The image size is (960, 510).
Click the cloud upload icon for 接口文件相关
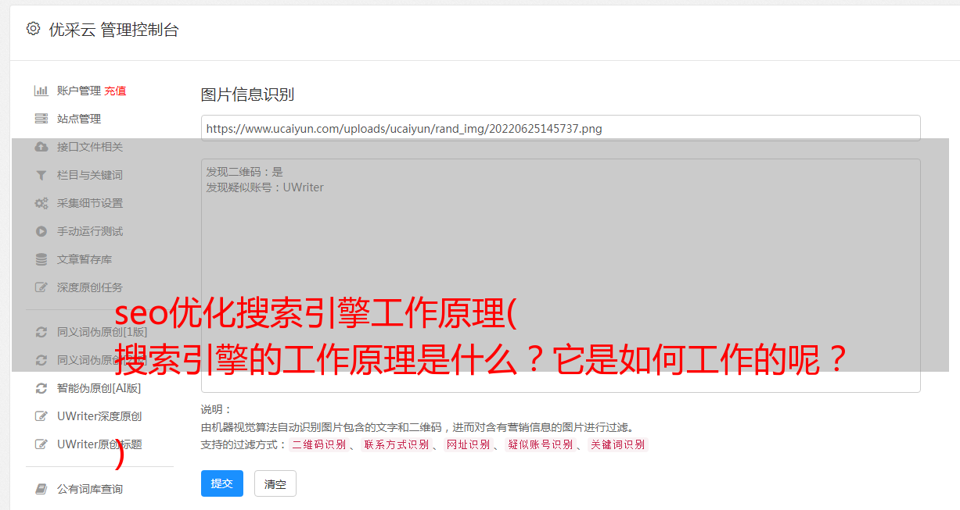(41, 147)
